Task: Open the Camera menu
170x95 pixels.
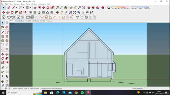Action: [17, 4]
